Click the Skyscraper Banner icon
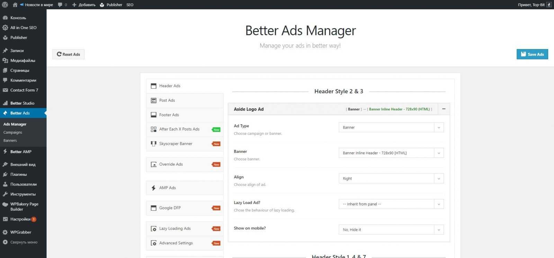 click(x=153, y=144)
